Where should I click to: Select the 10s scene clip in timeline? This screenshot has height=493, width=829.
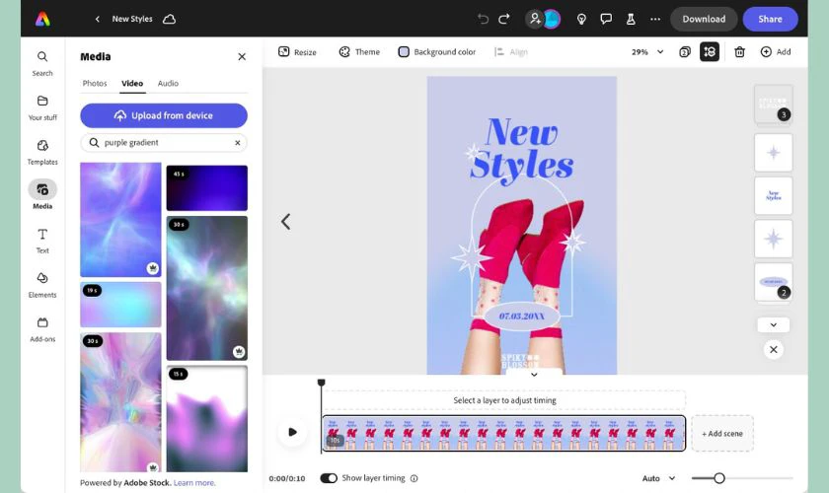(x=504, y=433)
